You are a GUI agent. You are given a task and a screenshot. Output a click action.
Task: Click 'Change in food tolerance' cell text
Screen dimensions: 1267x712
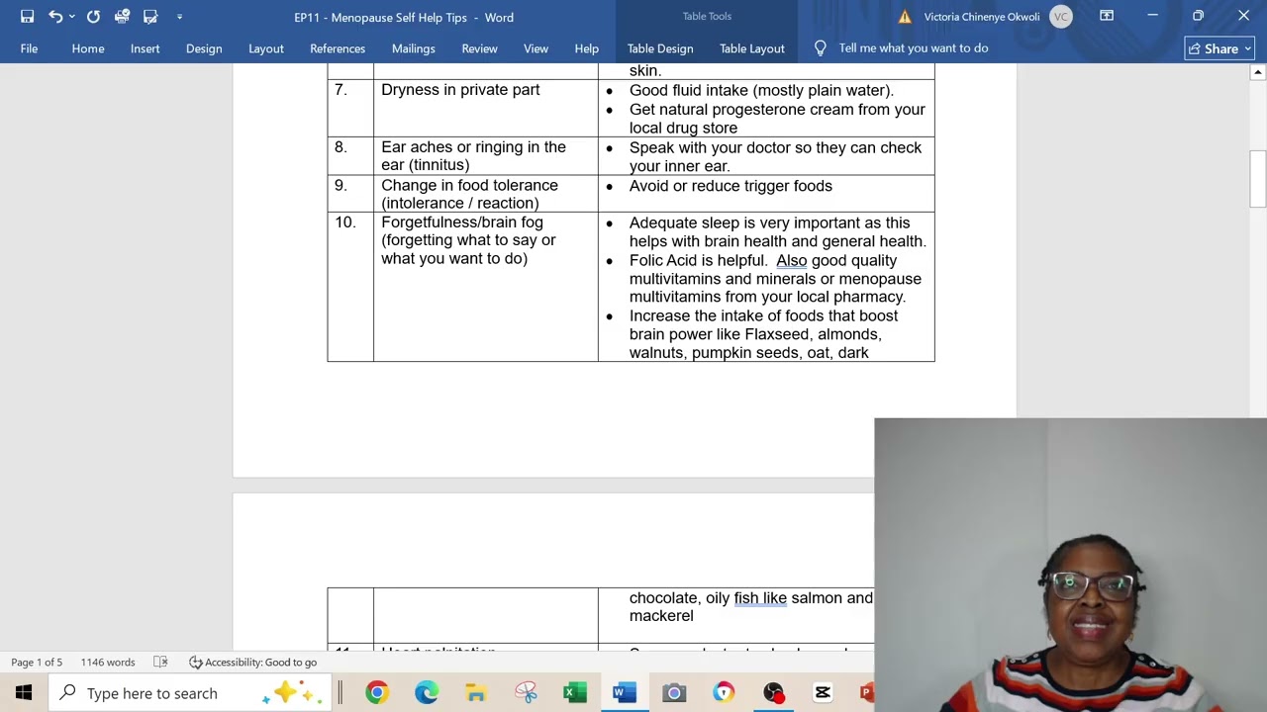pyautogui.click(x=469, y=194)
